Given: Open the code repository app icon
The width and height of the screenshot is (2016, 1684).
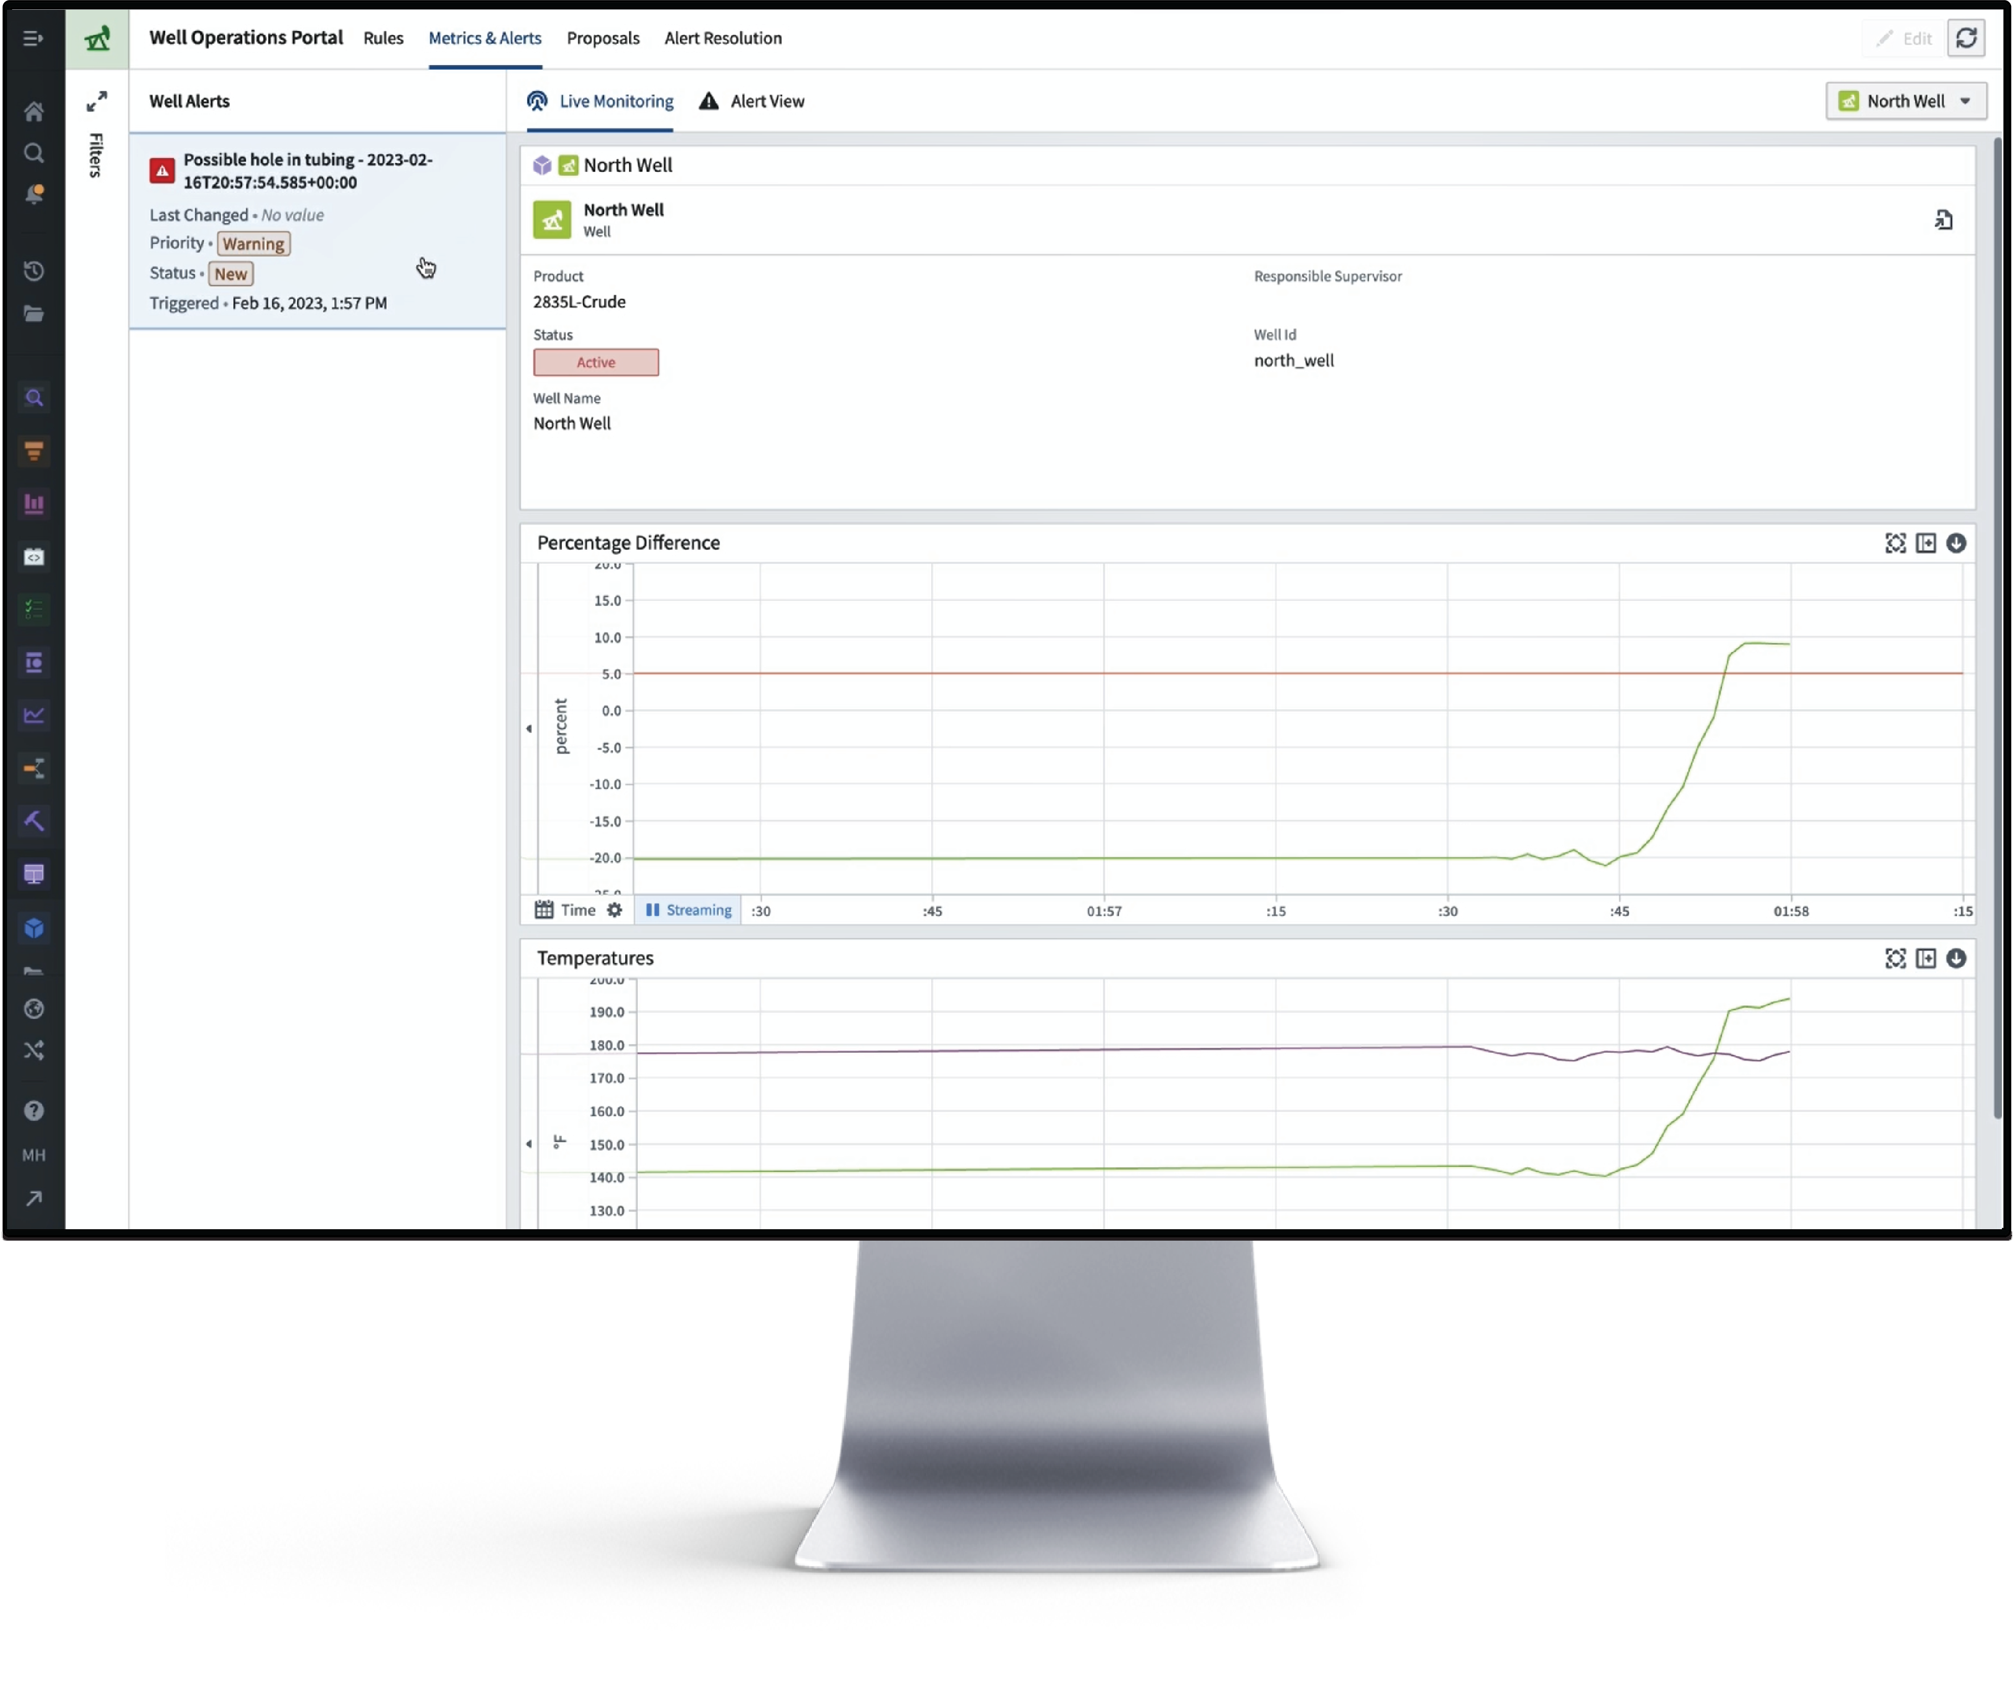Looking at the screenshot, I should [x=34, y=557].
